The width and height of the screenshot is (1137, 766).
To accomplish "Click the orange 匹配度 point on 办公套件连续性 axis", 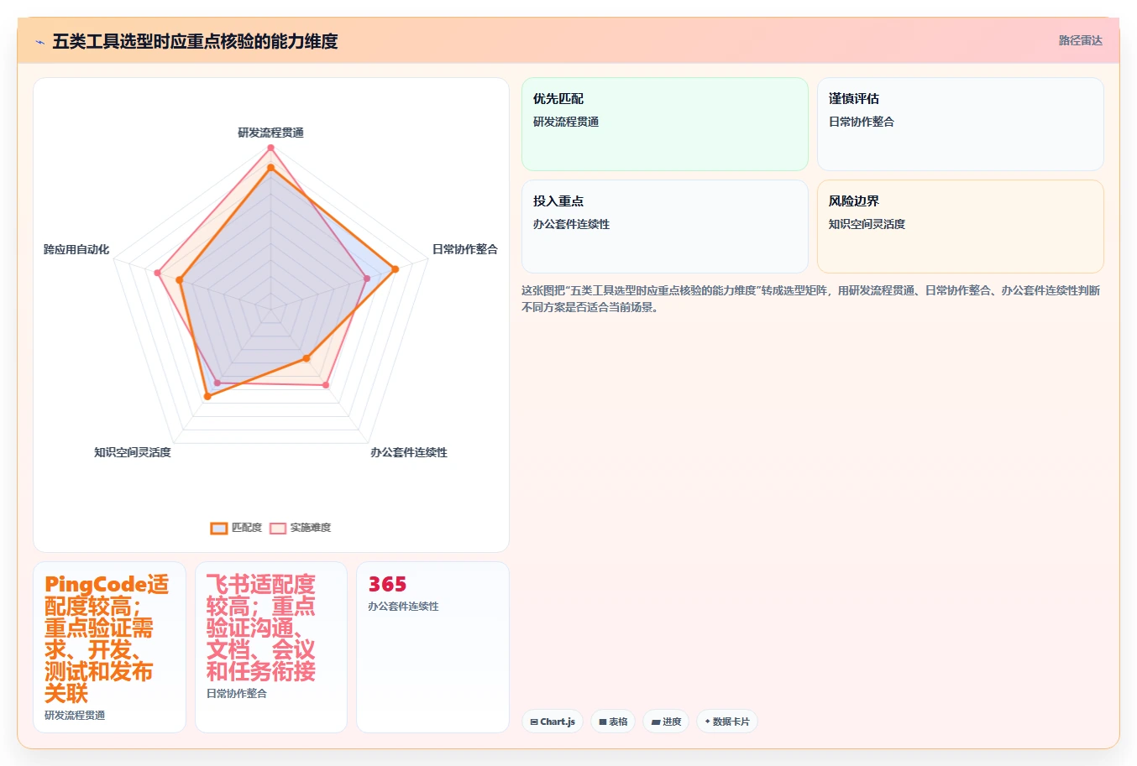I will click(307, 358).
